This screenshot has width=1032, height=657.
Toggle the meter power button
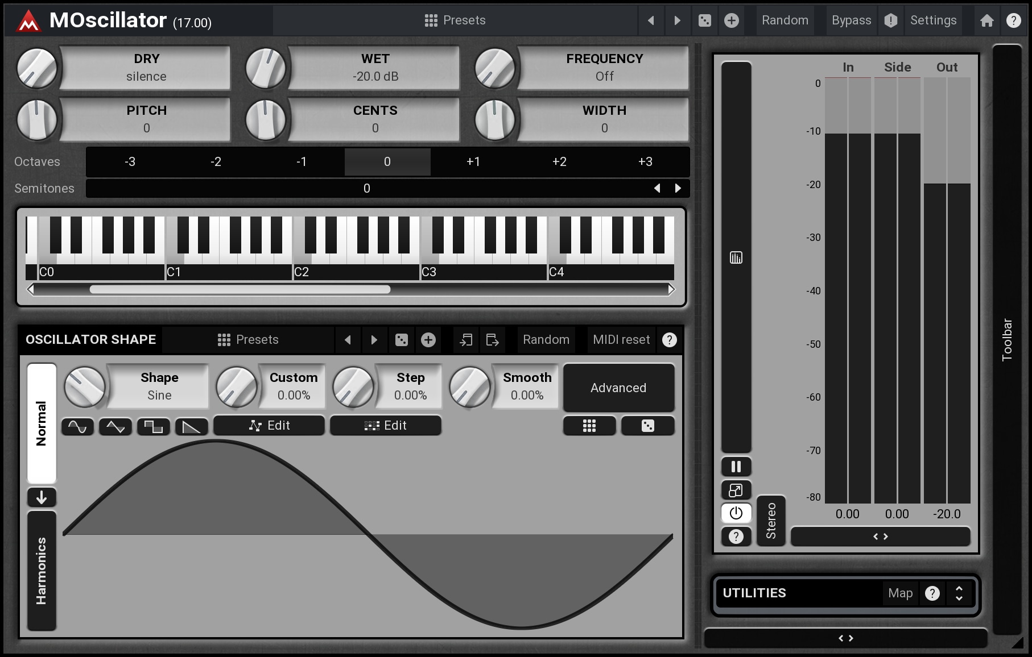point(736,513)
